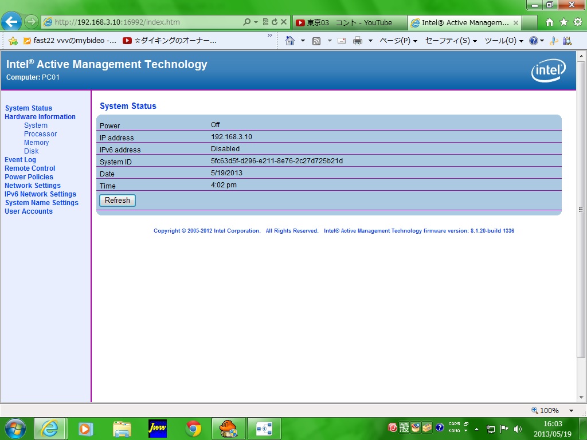Click the search magnifier in address bar
The height and width of the screenshot is (440, 587).
click(246, 22)
